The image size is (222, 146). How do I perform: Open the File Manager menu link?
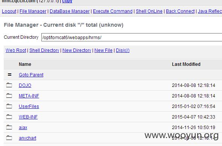pos(33,11)
